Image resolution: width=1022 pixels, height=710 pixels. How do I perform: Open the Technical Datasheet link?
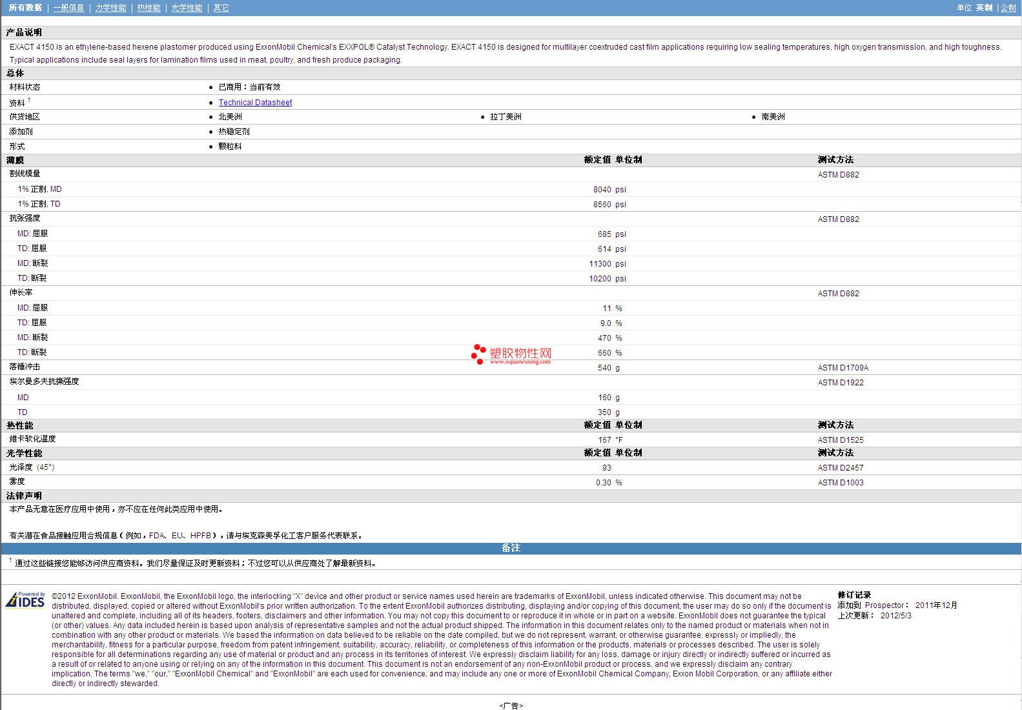[255, 103]
